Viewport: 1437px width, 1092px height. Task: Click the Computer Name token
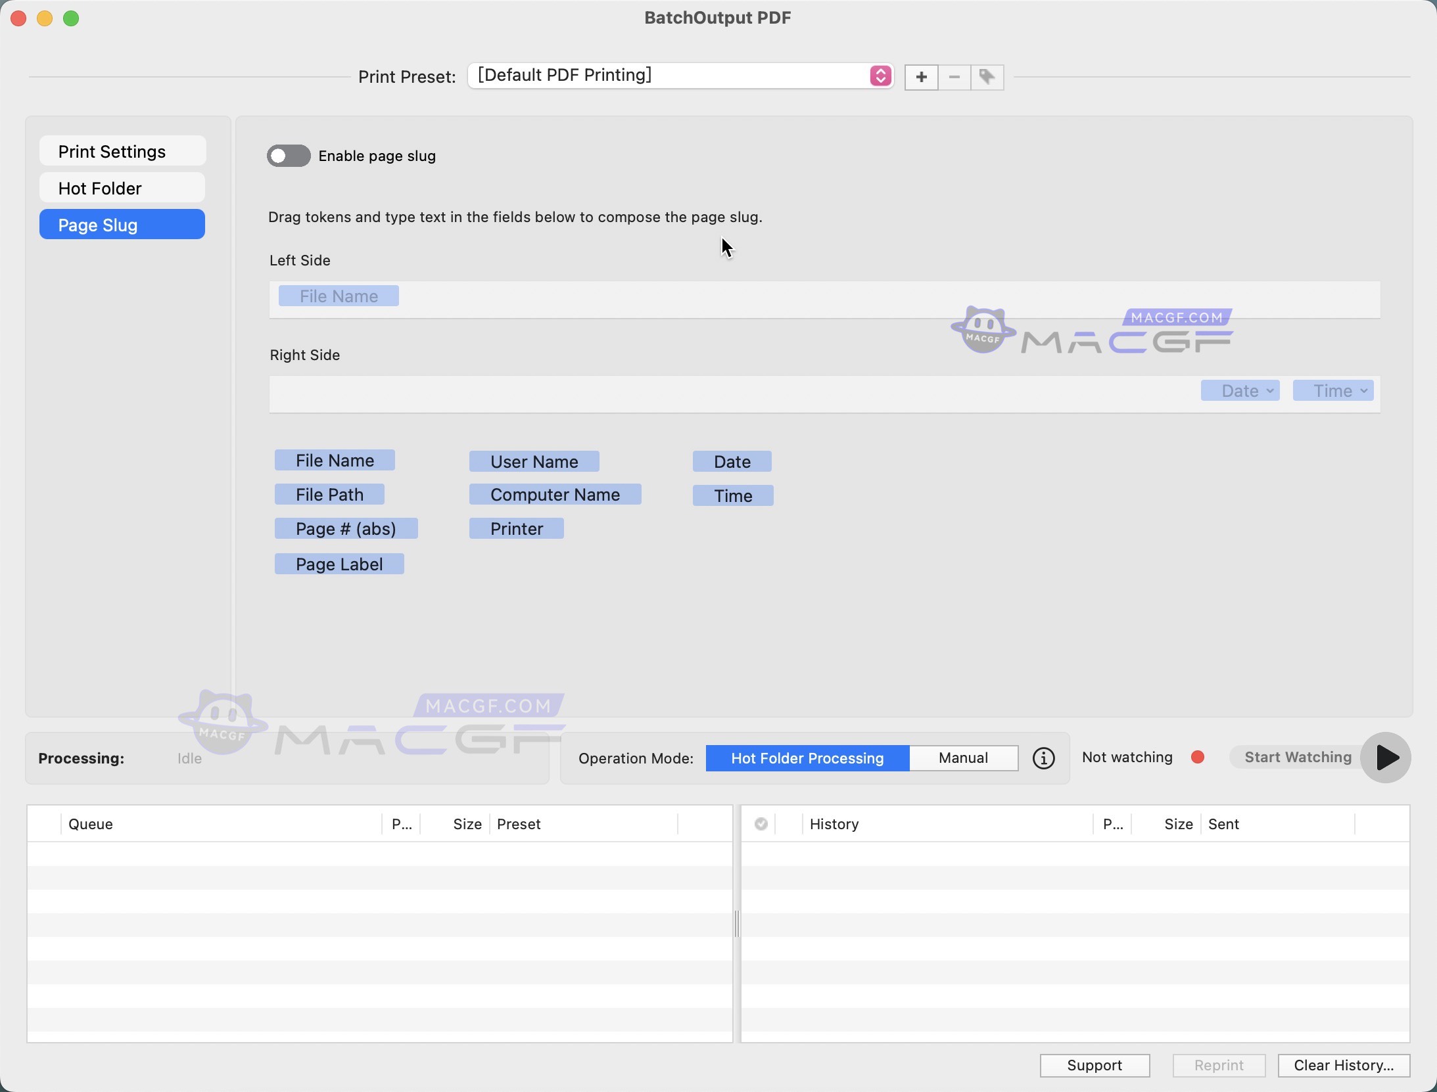[x=554, y=494]
